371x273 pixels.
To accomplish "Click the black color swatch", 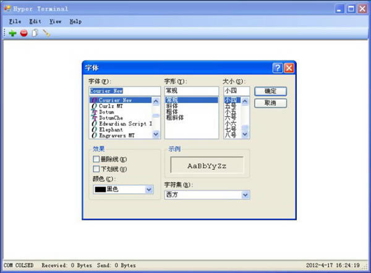I will point(103,190).
